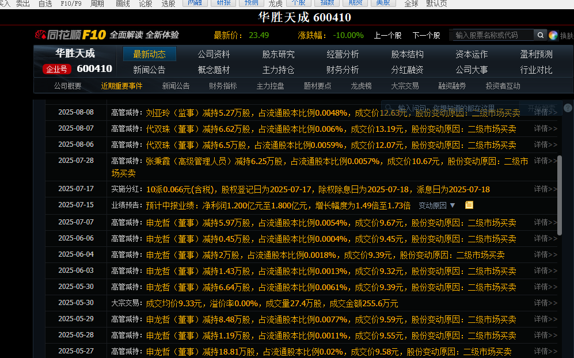574x358 pixels.
Task: Open 详情 for the 2025-05-30 大宗交易 row
Action: 545,303
